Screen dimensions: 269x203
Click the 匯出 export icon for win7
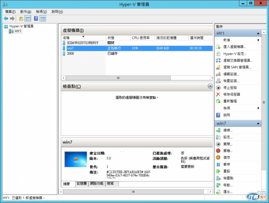pos(218,192)
